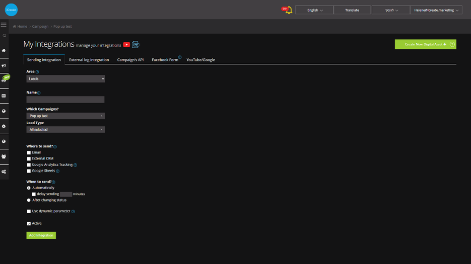Open the PDF guide icon
This screenshot has height=264, width=471.
136,45
